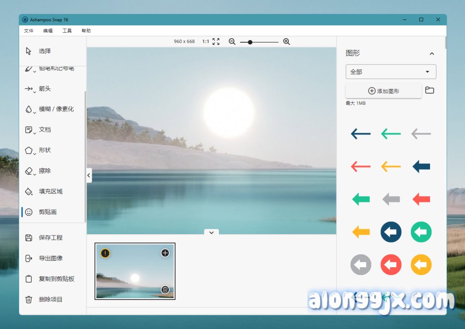Select the 填充区域 fill tool

50,192
